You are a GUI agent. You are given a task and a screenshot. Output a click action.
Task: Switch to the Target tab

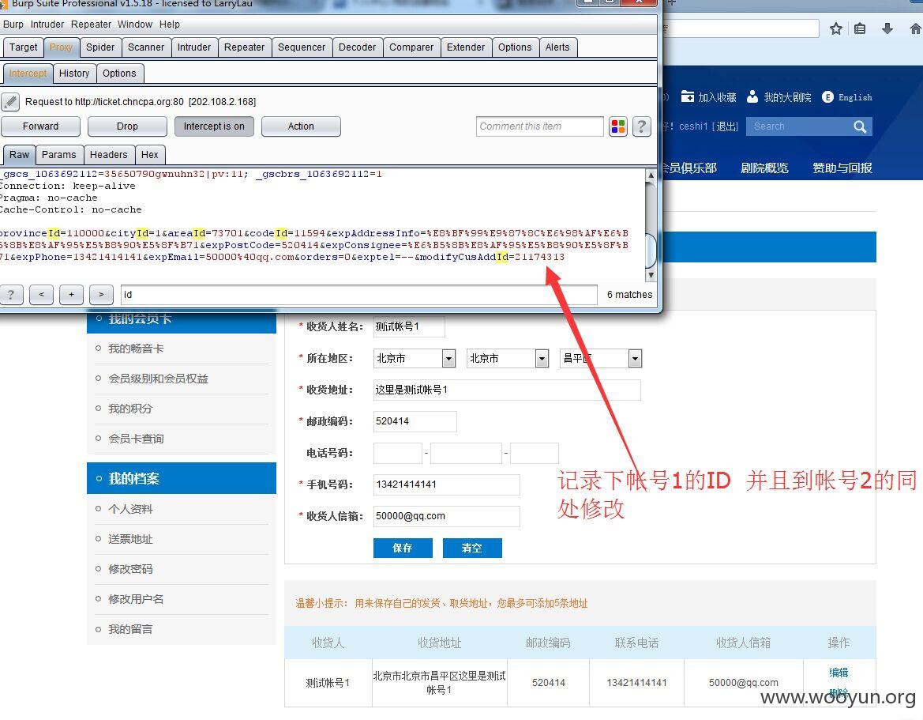23,47
